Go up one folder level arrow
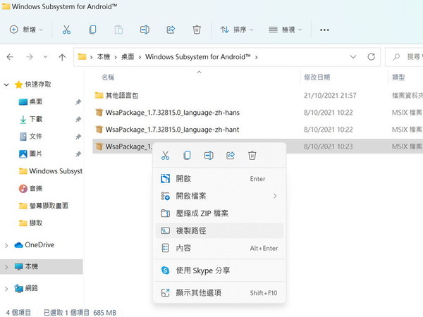The height and width of the screenshot is (317, 423). tap(62, 57)
